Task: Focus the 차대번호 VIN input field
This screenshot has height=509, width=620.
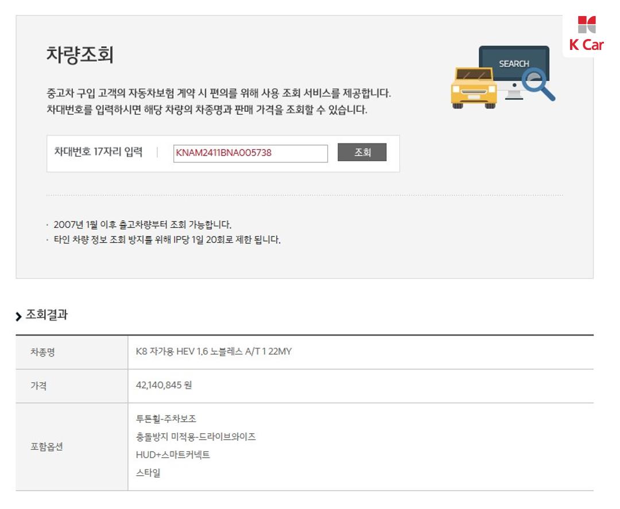Action: (250, 153)
